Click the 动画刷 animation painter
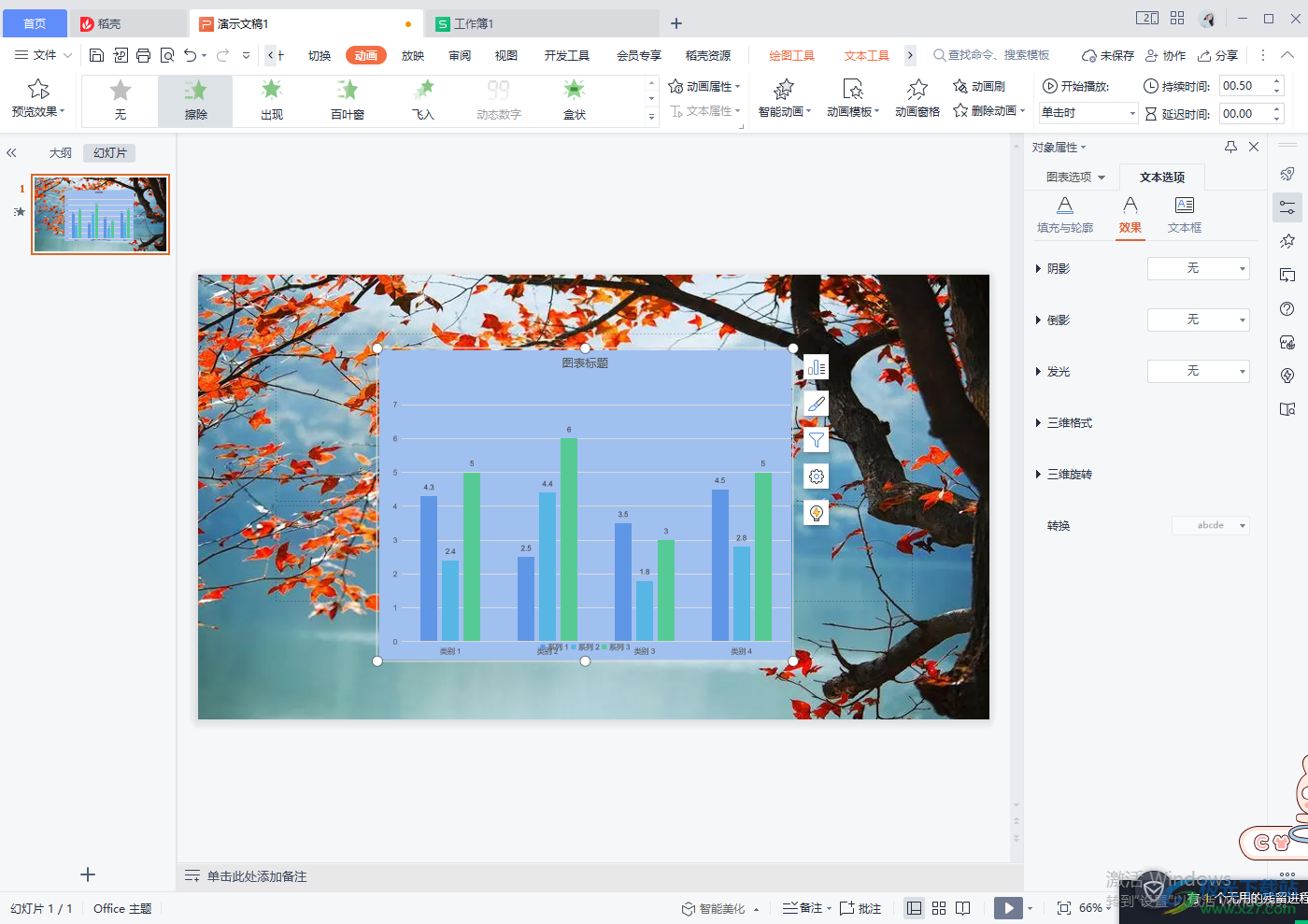 979,86
